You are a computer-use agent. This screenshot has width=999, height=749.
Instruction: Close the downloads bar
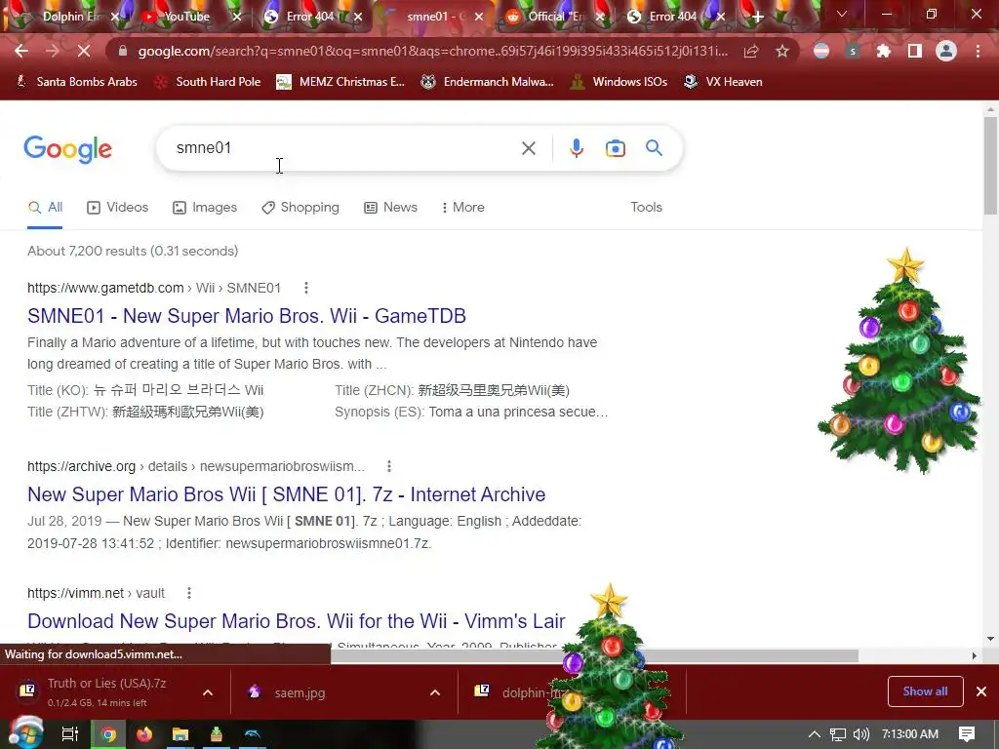coord(981,691)
